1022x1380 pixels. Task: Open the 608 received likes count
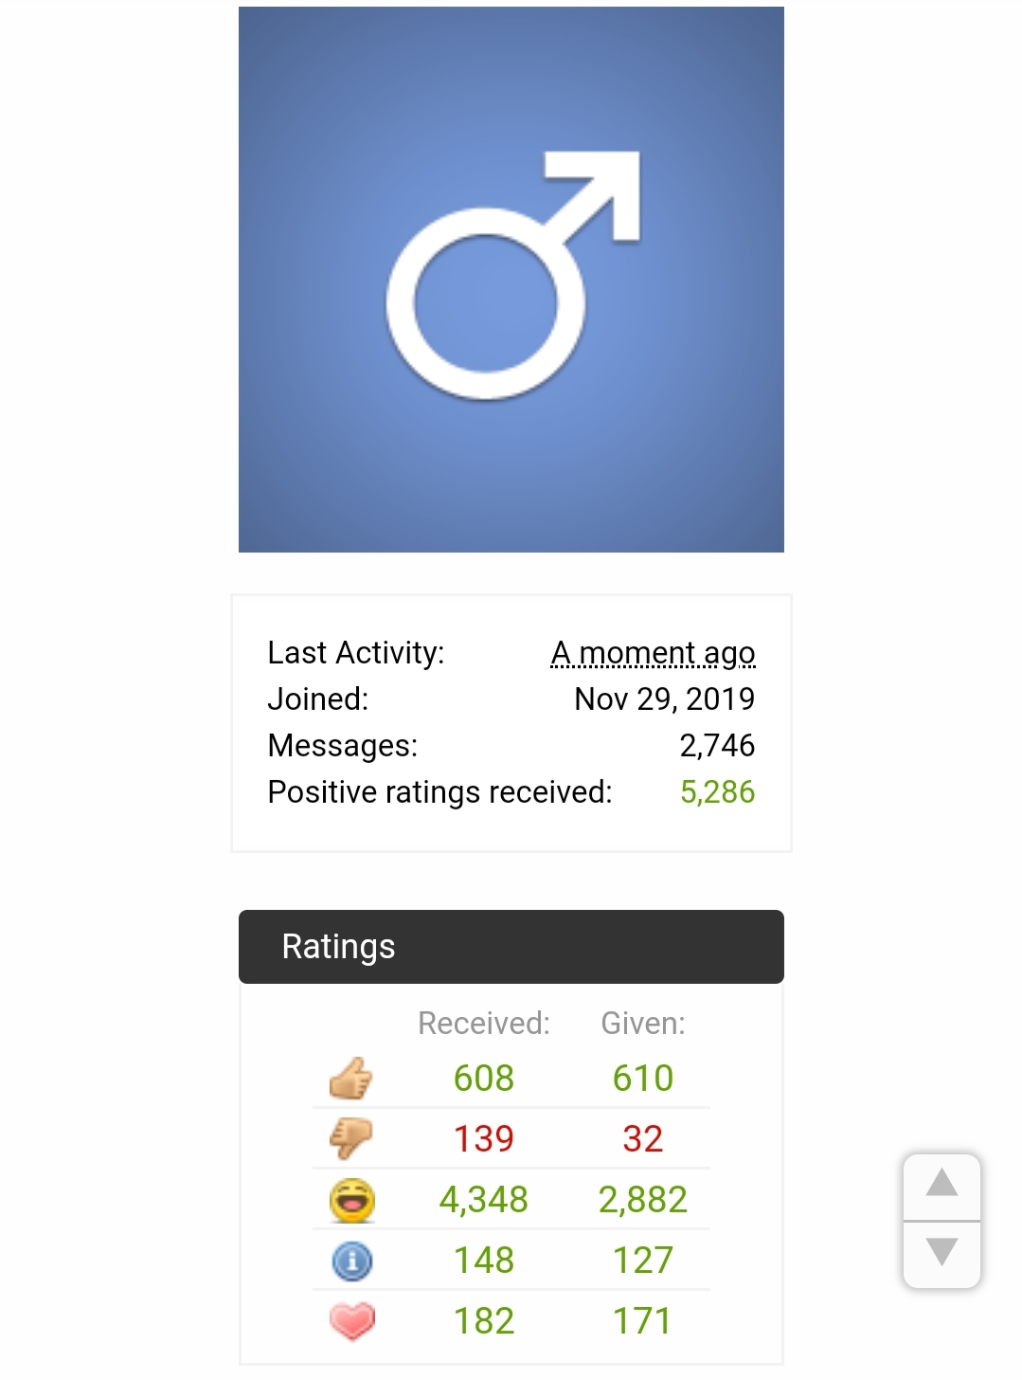483,1079
